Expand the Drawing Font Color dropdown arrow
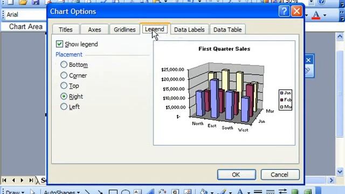 click(x=249, y=193)
